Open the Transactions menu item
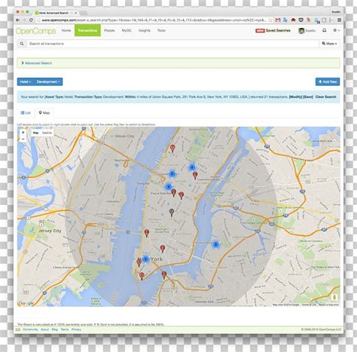The width and height of the screenshot is (357, 352). tap(87, 30)
